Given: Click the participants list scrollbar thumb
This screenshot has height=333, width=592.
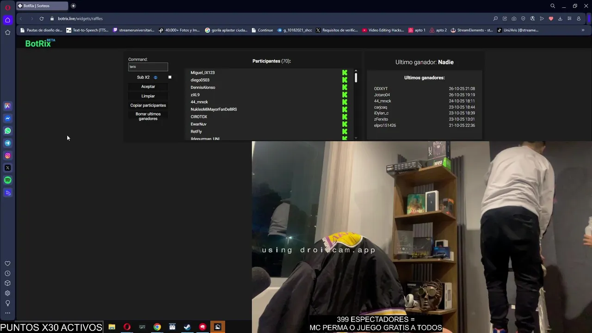Looking at the screenshot, I should click(x=356, y=78).
